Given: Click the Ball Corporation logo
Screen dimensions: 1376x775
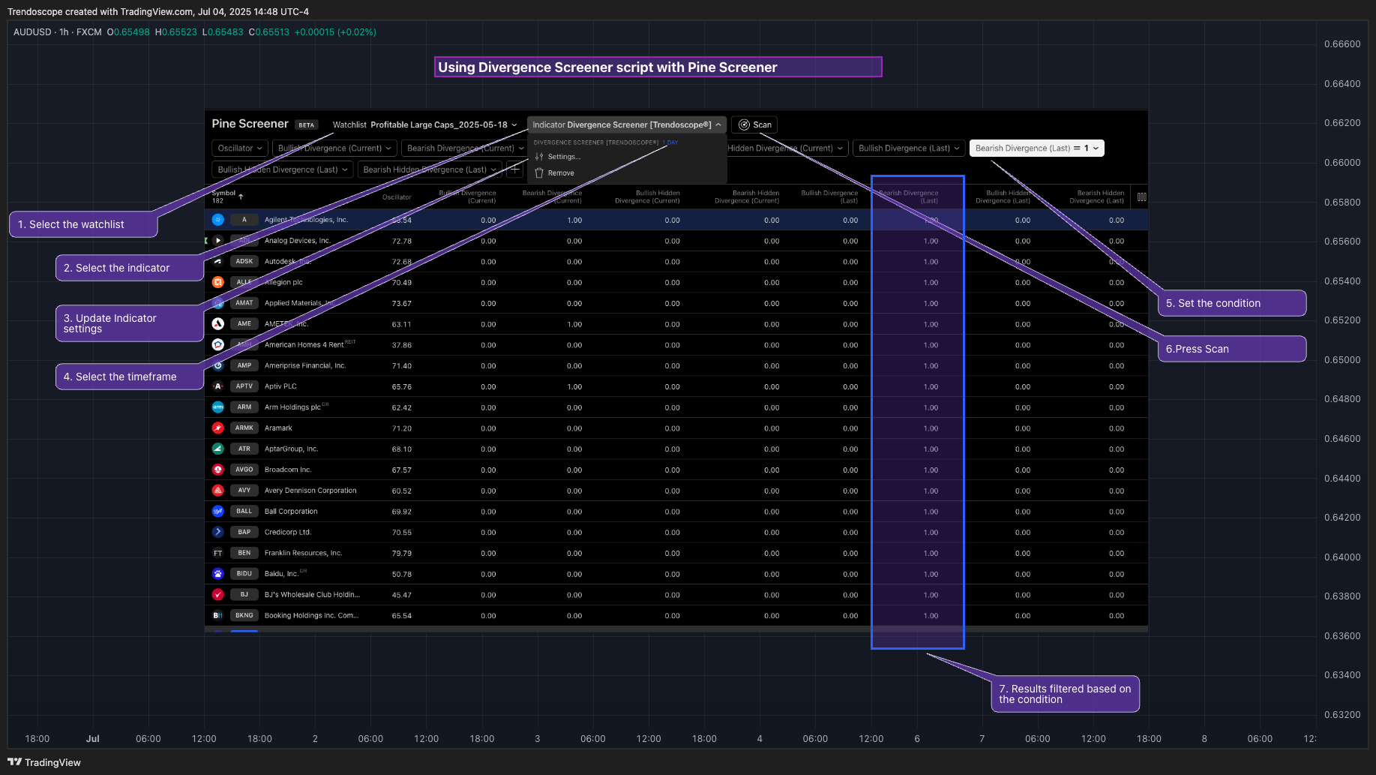Looking at the screenshot, I should pyautogui.click(x=217, y=511).
